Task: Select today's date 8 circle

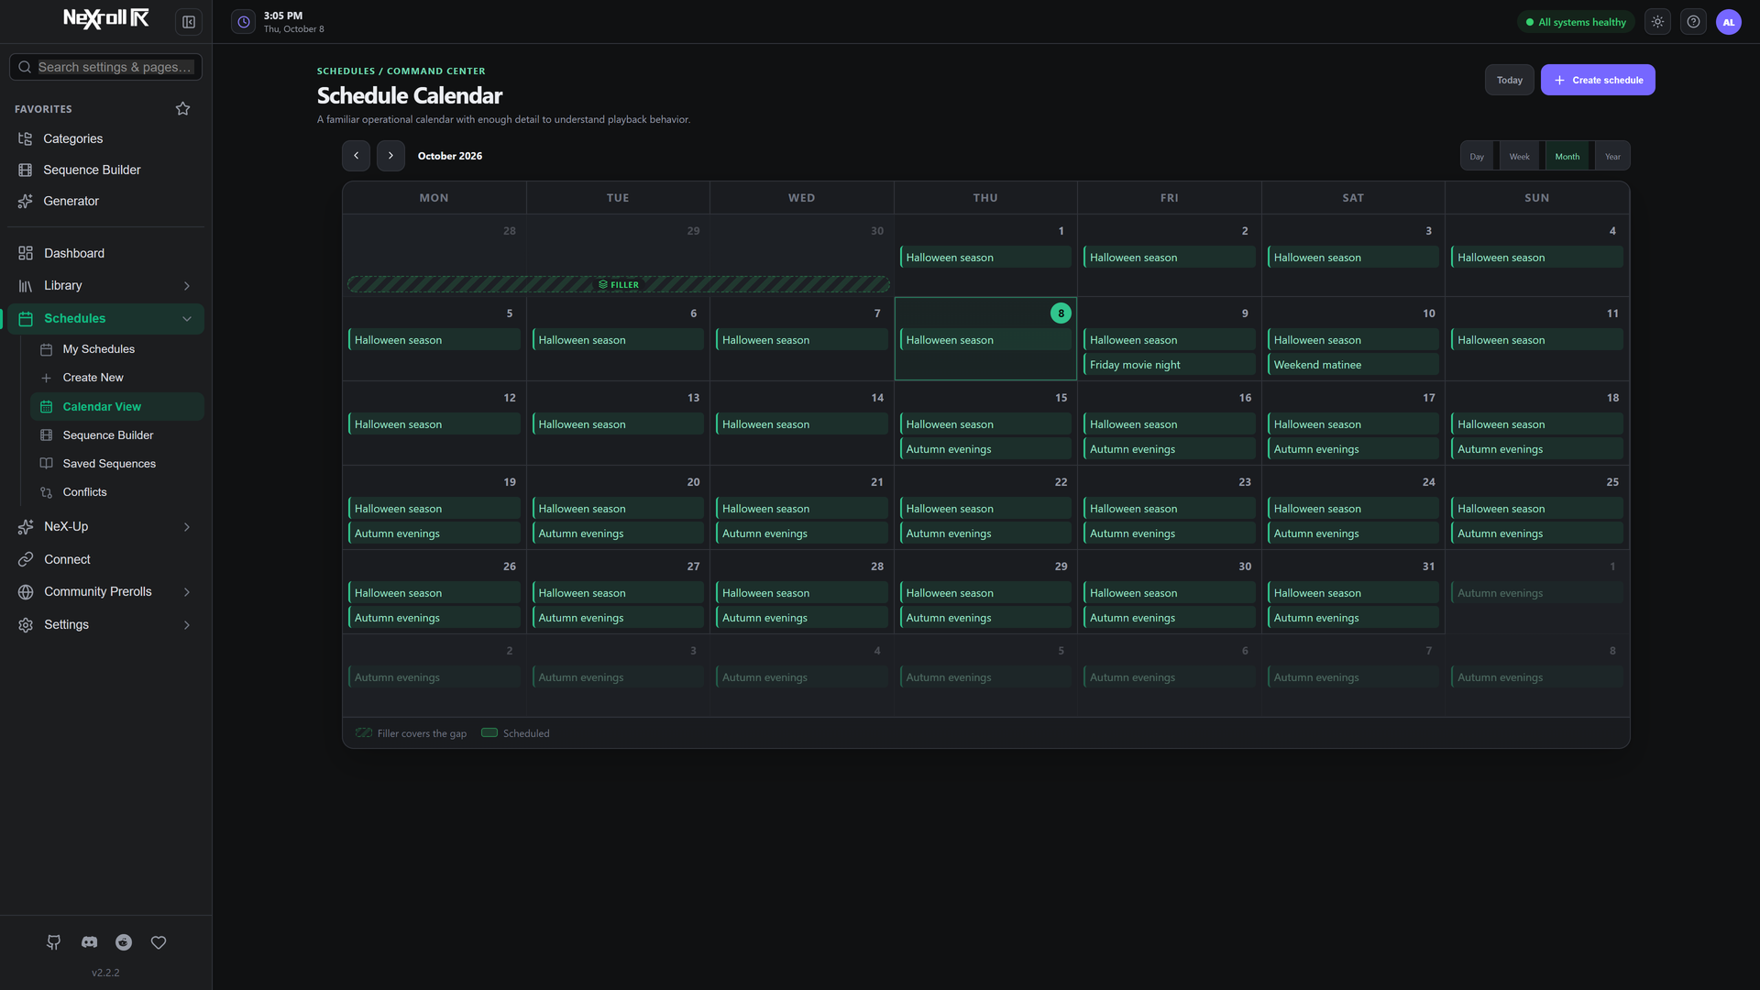Action: [x=1061, y=313]
